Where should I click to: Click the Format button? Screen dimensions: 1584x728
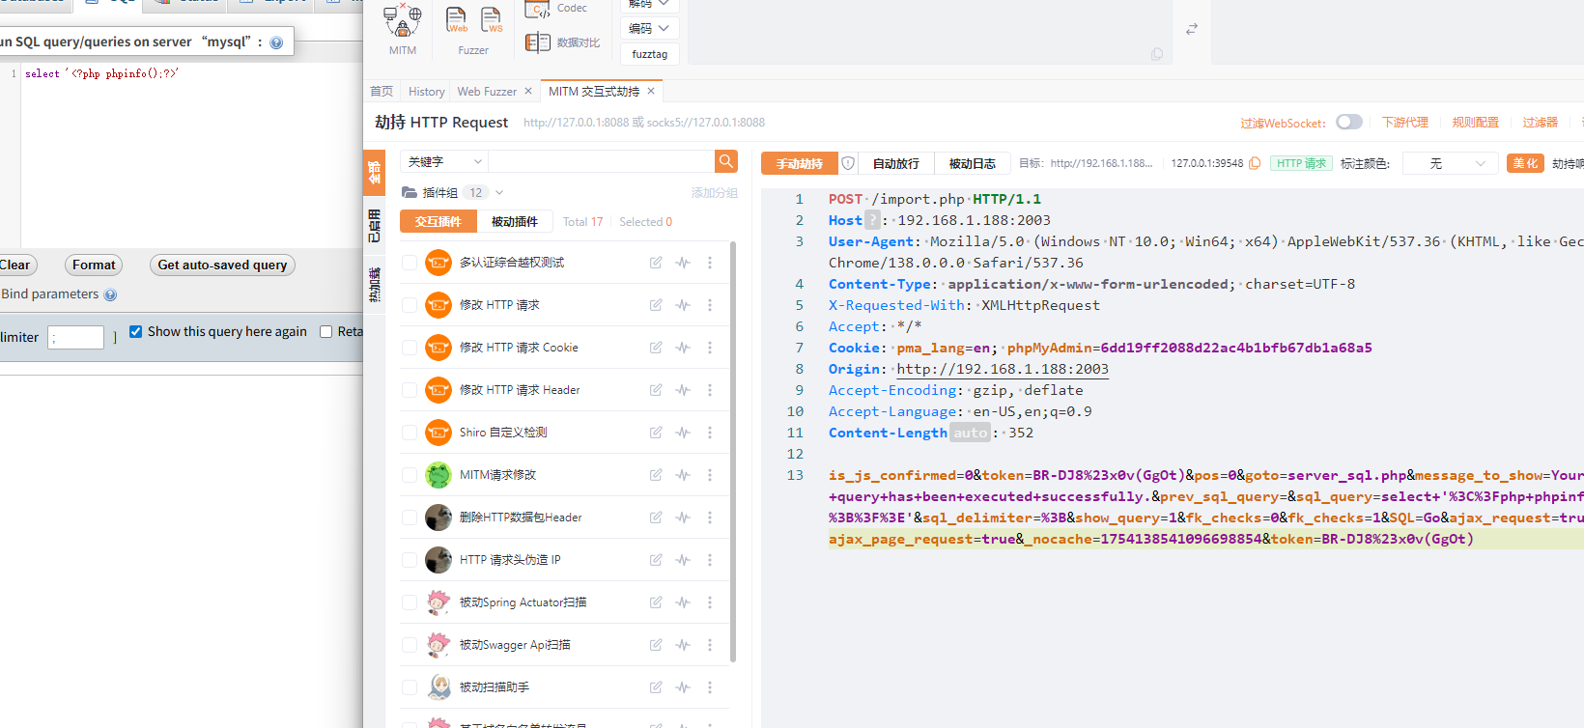[94, 265]
